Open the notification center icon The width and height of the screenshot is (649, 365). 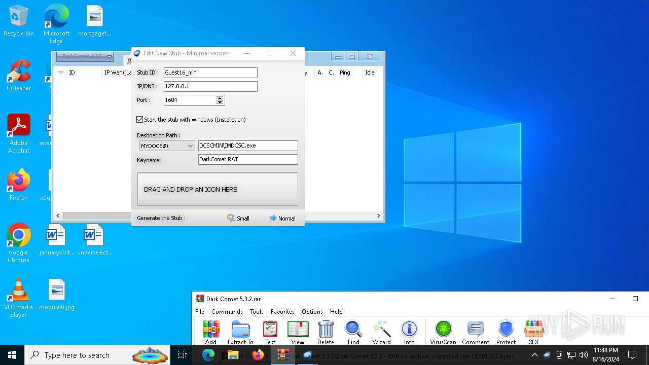[x=632, y=355]
